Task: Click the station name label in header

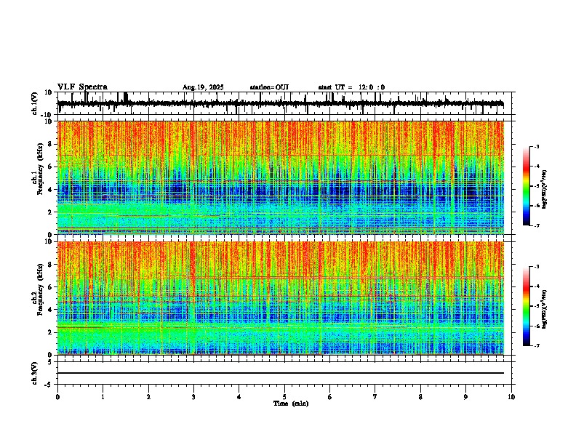Action: [x=269, y=87]
